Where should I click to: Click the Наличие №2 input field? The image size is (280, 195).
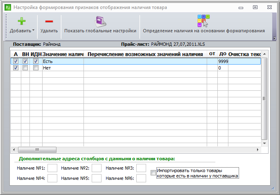tap(97, 168)
